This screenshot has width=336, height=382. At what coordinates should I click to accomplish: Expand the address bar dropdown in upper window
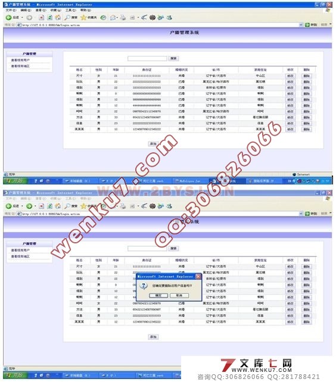[x=301, y=25]
